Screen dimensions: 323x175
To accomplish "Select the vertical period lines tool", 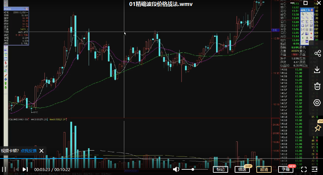I will [x=307, y=29].
